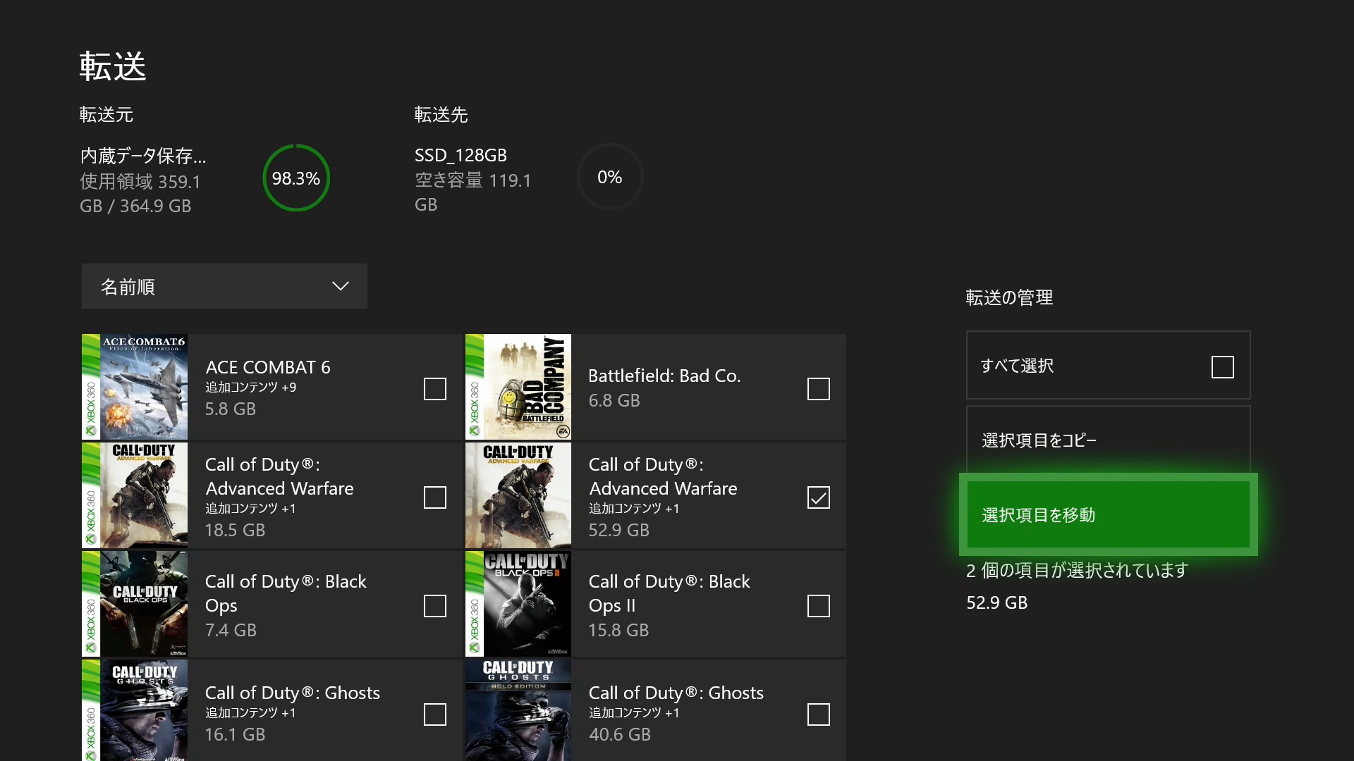Select the Black Ops II cover art
This screenshot has height=761, width=1354.
[518, 604]
